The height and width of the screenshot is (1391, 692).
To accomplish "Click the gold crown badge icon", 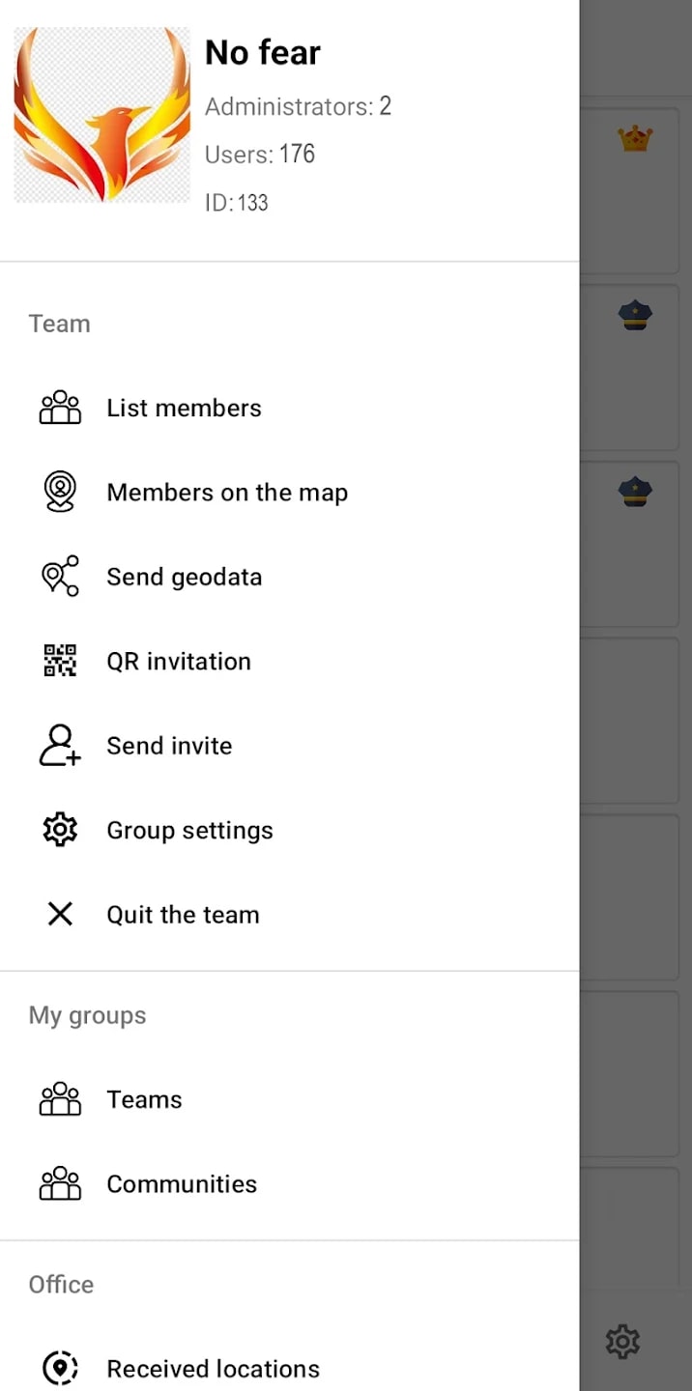I will click(635, 139).
